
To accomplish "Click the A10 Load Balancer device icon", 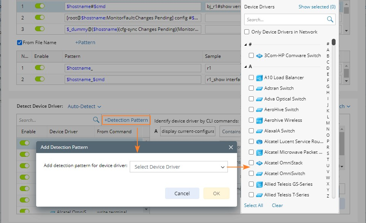I will point(259,78).
